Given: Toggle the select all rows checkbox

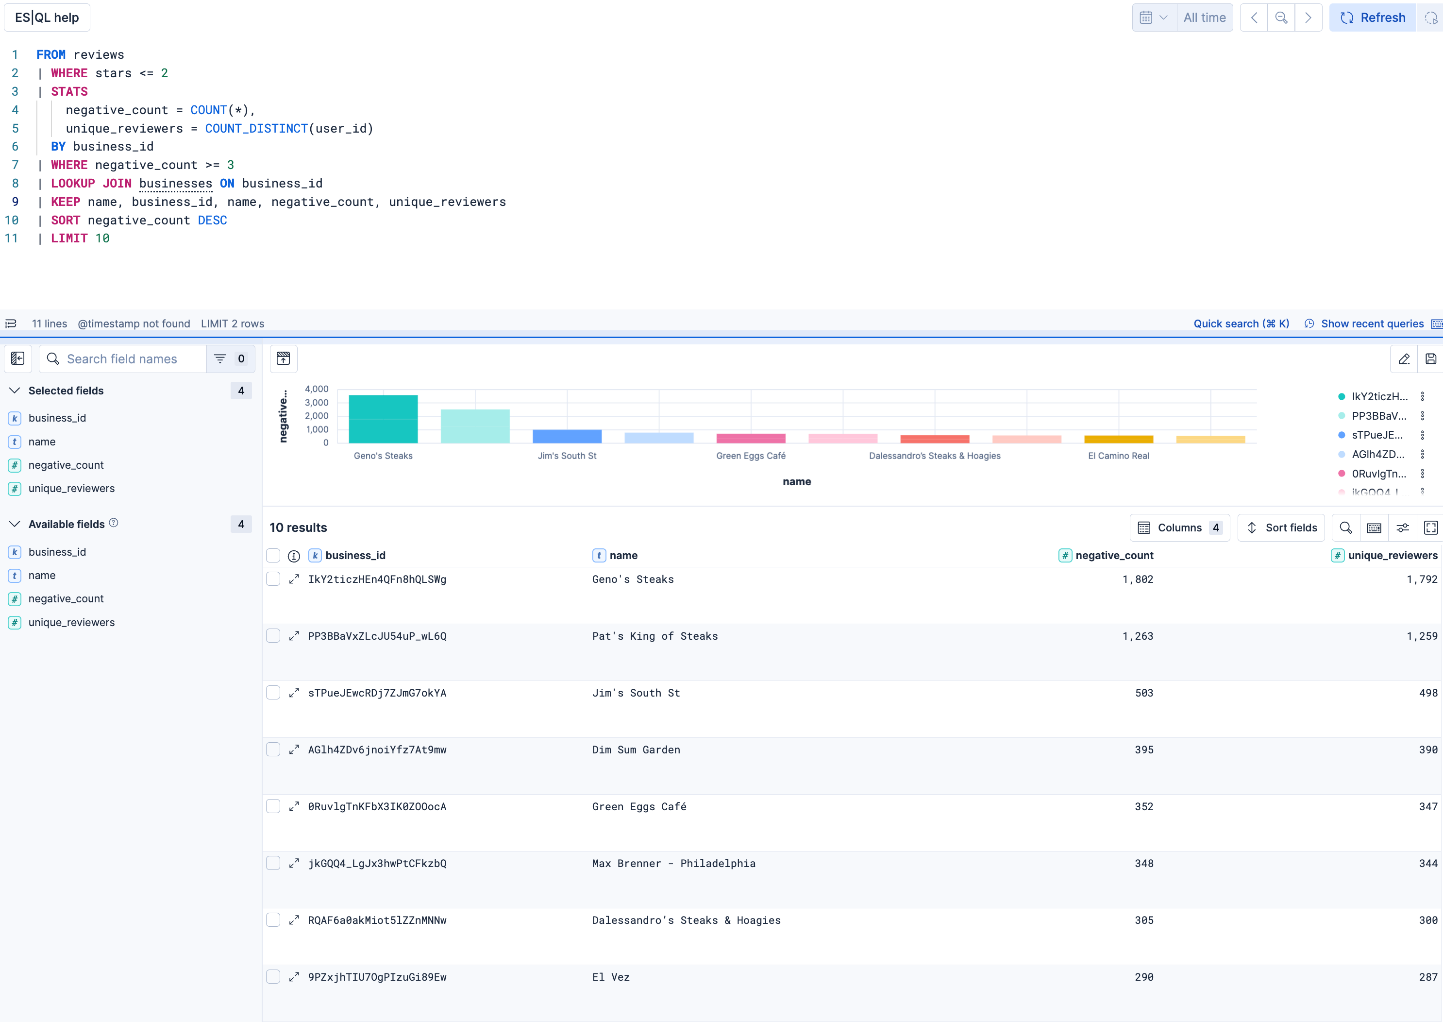Looking at the screenshot, I should pyautogui.click(x=273, y=555).
